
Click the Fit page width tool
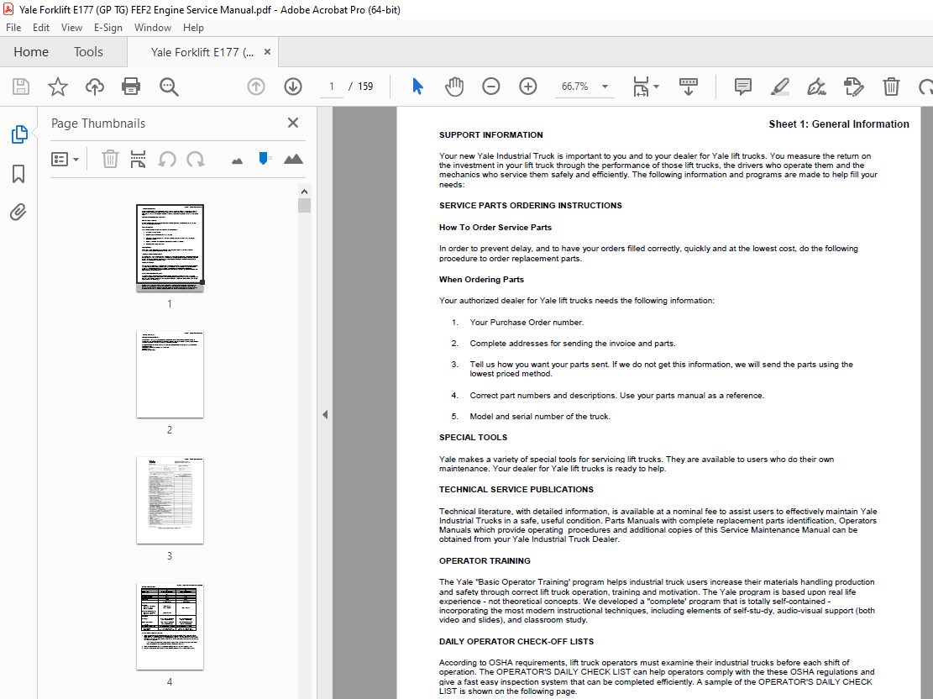641,87
